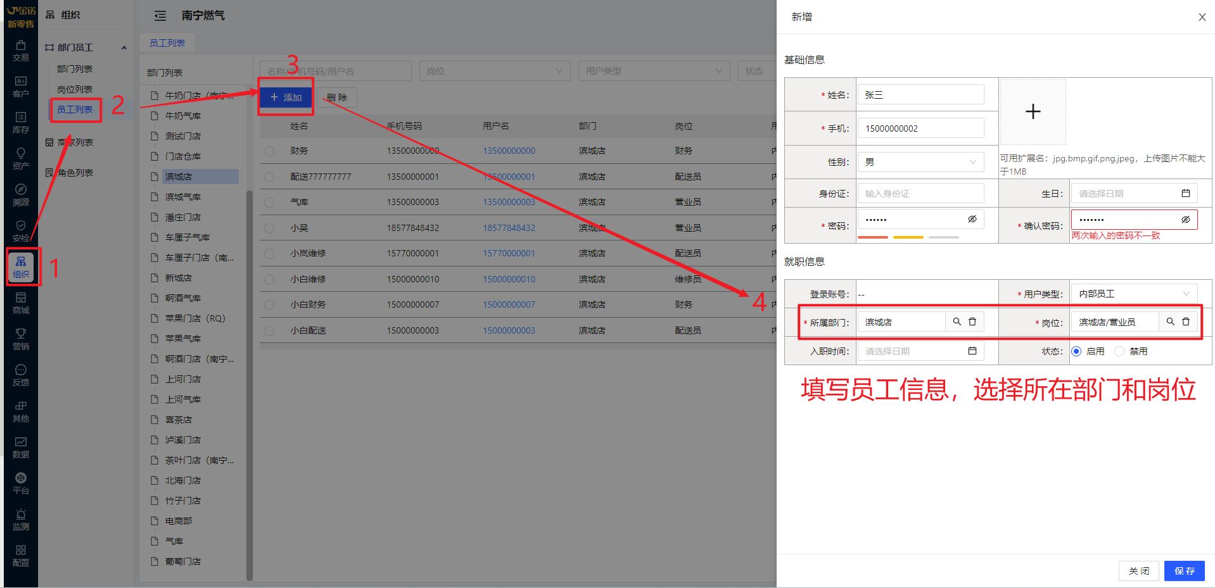The height and width of the screenshot is (588, 1215).
Task: Open 角色列表 menu item
Action: click(x=75, y=173)
